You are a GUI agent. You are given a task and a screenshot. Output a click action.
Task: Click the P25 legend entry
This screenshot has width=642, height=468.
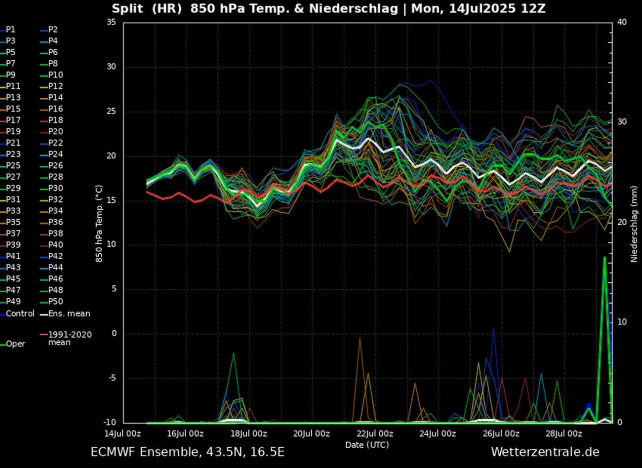13,166
